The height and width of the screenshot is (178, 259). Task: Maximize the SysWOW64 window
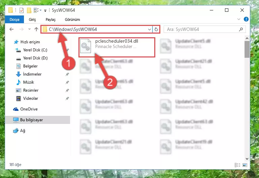coord(227,10)
